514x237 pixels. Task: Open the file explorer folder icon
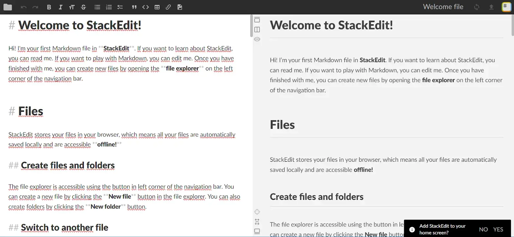pyautogui.click(x=8, y=7)
